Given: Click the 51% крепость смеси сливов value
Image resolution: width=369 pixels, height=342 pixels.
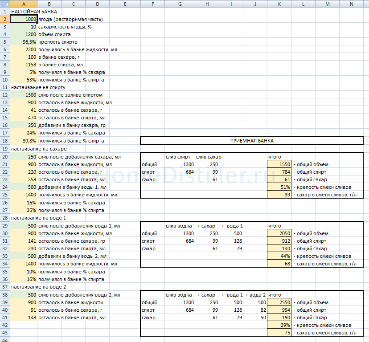Looking at the screenshot, I should (279, 187).
